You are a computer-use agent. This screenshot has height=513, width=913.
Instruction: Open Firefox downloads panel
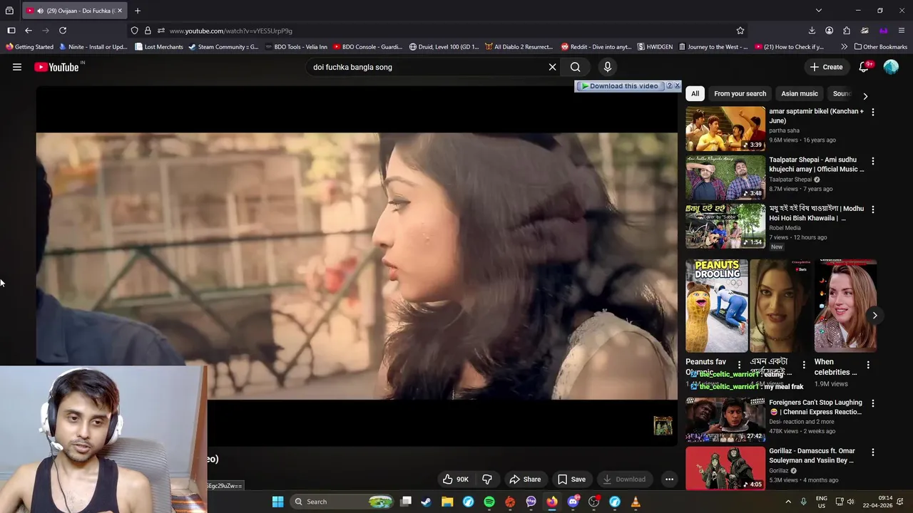tap(812, 31)
